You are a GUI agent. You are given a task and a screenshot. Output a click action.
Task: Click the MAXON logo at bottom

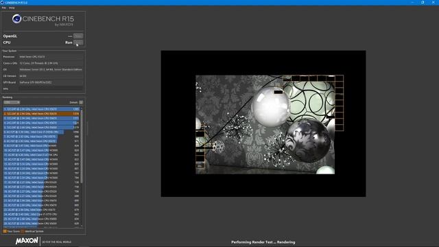(x=27, y=241)
